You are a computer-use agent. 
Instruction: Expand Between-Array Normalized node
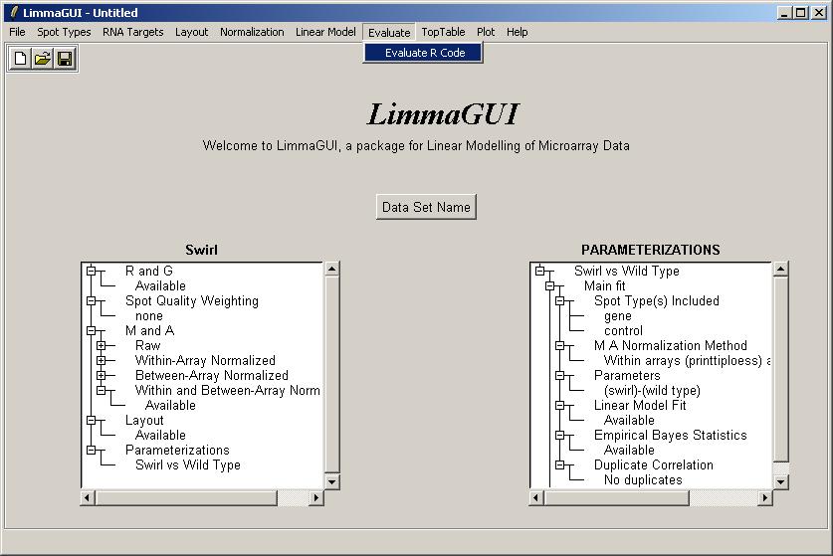(101, 376)
